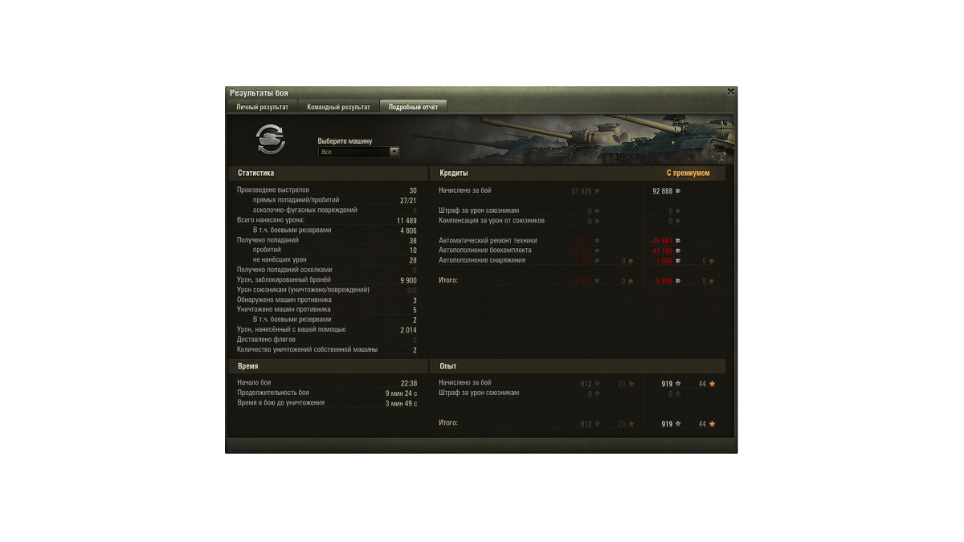Click the 'Опыт' section header
The width and height of the screenshot is (964, 542).
[448, 366]
